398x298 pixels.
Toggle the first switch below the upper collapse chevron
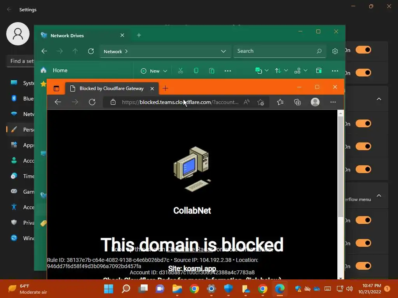click(363, 124)
